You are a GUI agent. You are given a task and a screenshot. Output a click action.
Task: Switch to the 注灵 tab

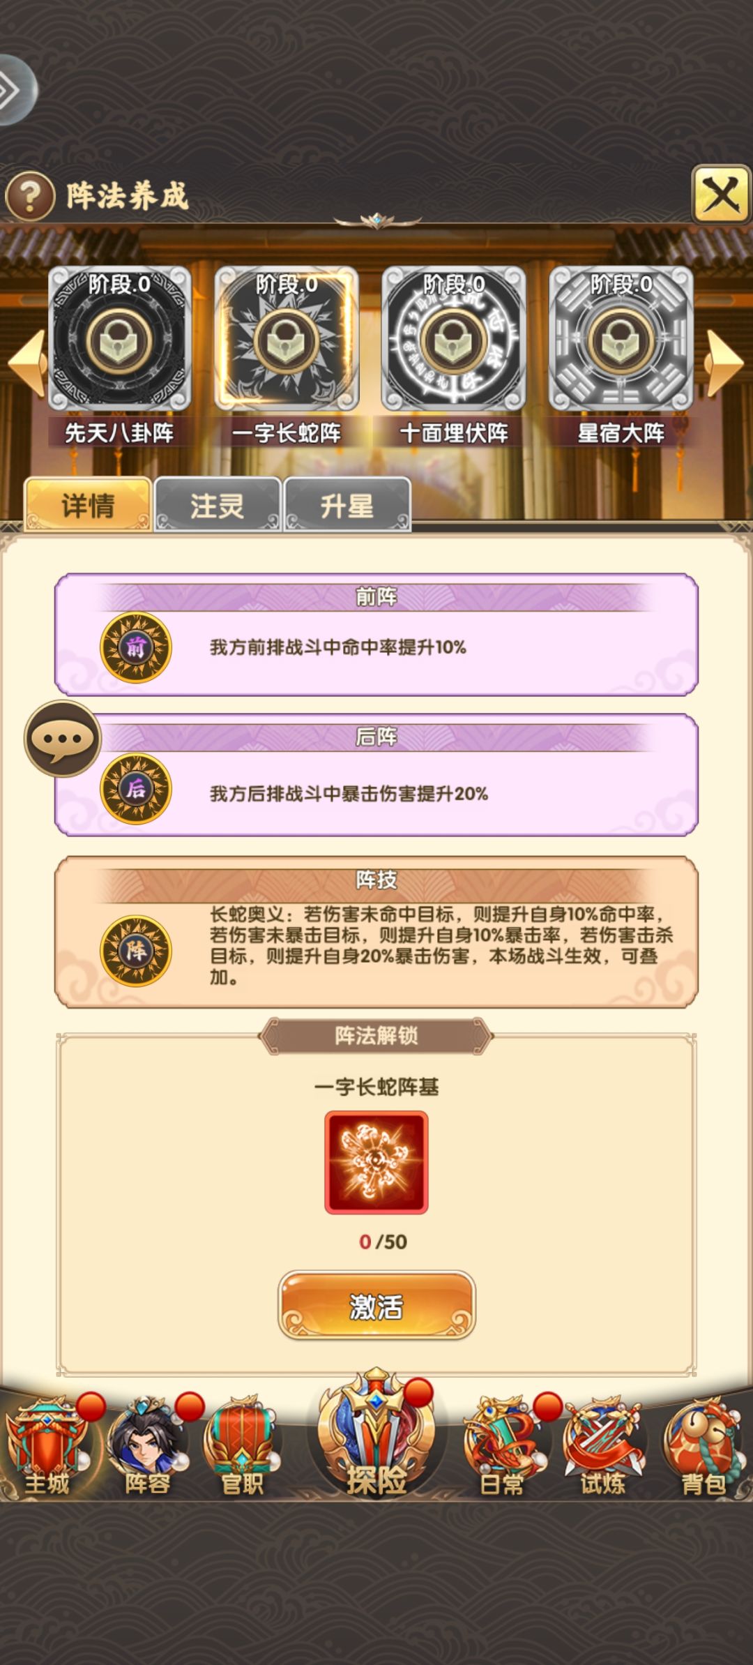point(218,505)
